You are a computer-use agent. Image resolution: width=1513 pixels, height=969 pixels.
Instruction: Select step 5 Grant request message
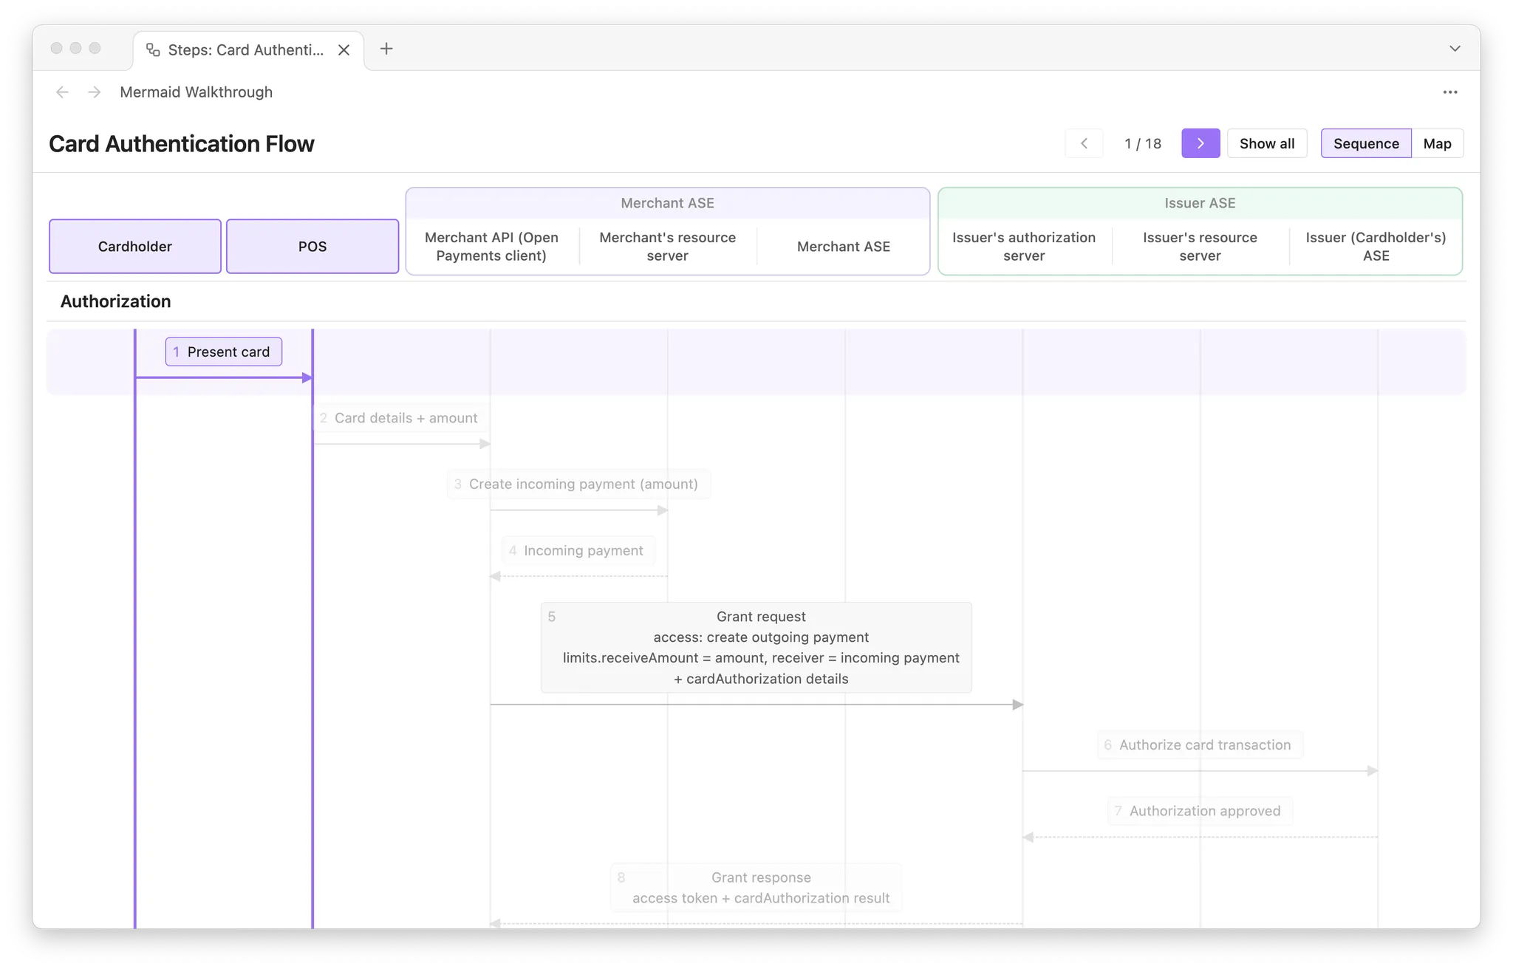point(756,648)
